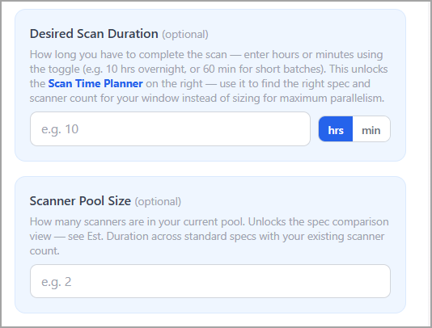This screenshot has height=328, width=432.
Task: Click the Desired Scan Duration heading
Action: [x=94, y=34]
